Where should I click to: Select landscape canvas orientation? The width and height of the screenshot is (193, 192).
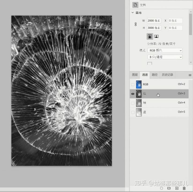(x=156, y=36)
